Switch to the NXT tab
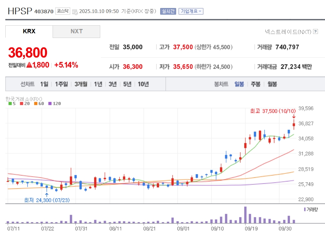This screenshot has height=240, width=325. pyautogui.click(x=76, y=31)
